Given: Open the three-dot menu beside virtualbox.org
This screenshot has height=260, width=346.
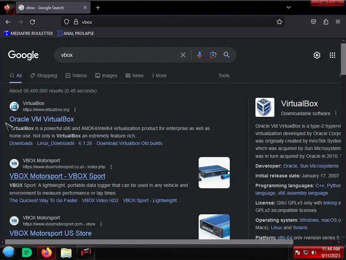Looking at the screenshot, I should (x=75, y=110).
